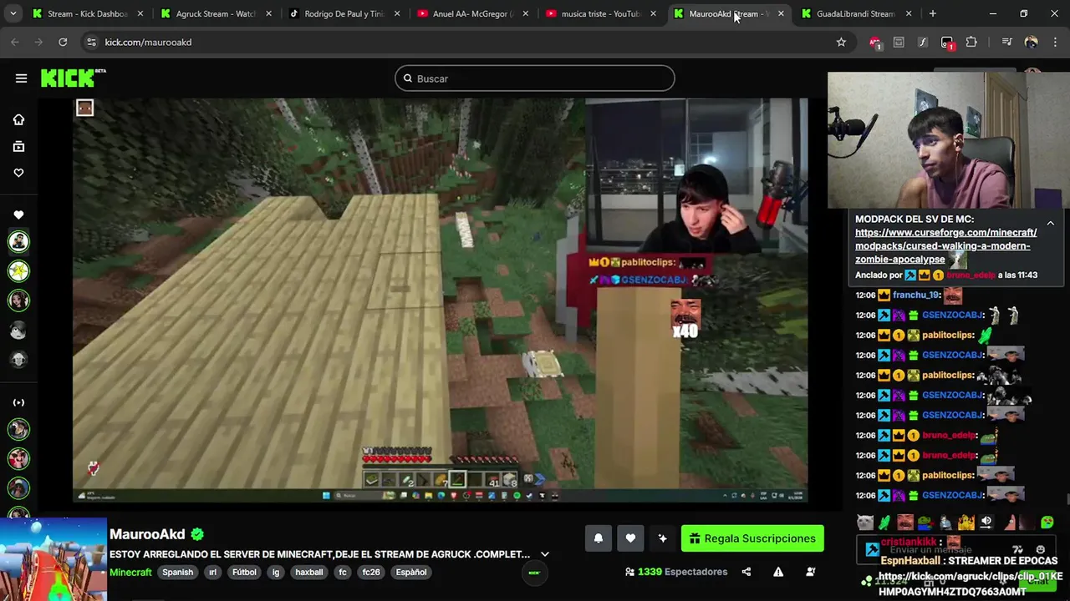This screenshot has height=601, width=1070.
Task: Click user icon next to report
Action: tap(810, 572)
